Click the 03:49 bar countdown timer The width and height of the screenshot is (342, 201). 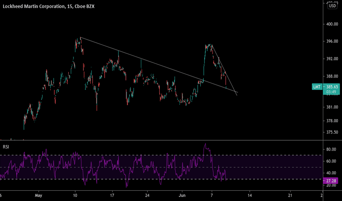point(331,92)
